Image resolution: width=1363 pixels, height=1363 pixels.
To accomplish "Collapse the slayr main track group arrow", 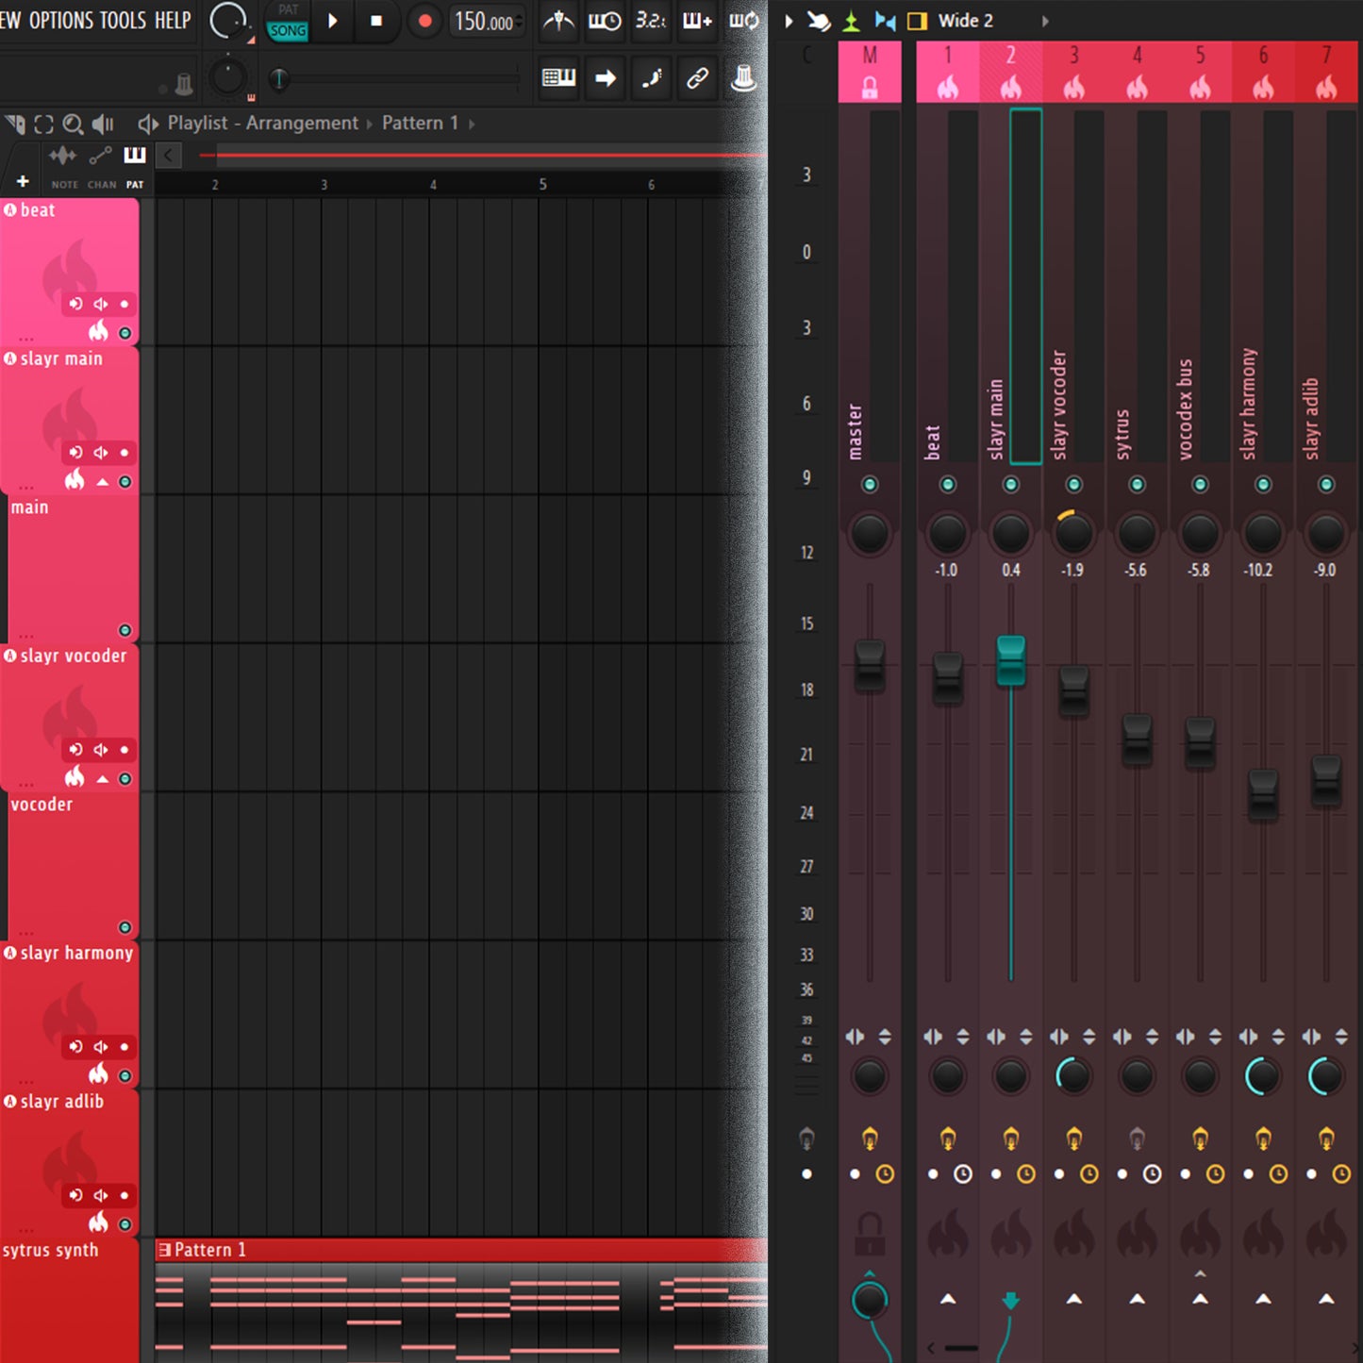I will pos(102,482).
